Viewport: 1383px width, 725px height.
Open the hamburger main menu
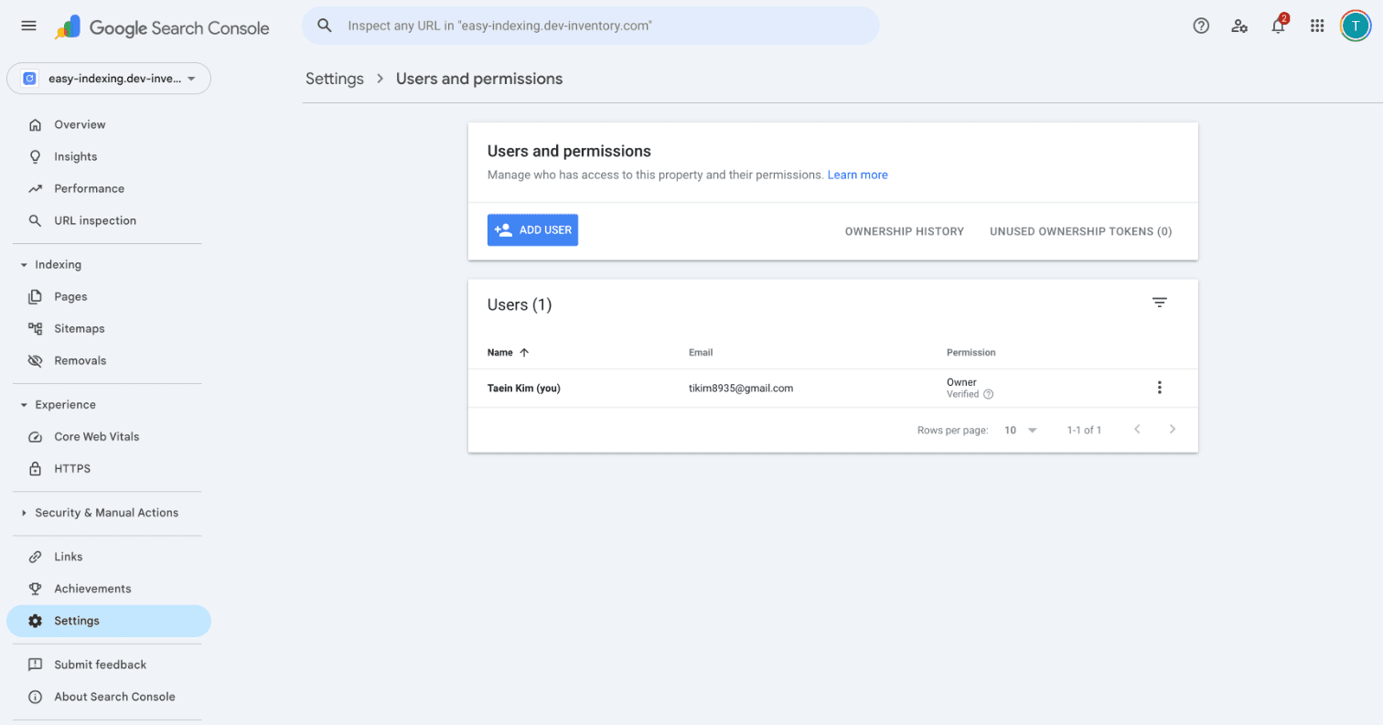pyautogui.click(x=28, y=26)
